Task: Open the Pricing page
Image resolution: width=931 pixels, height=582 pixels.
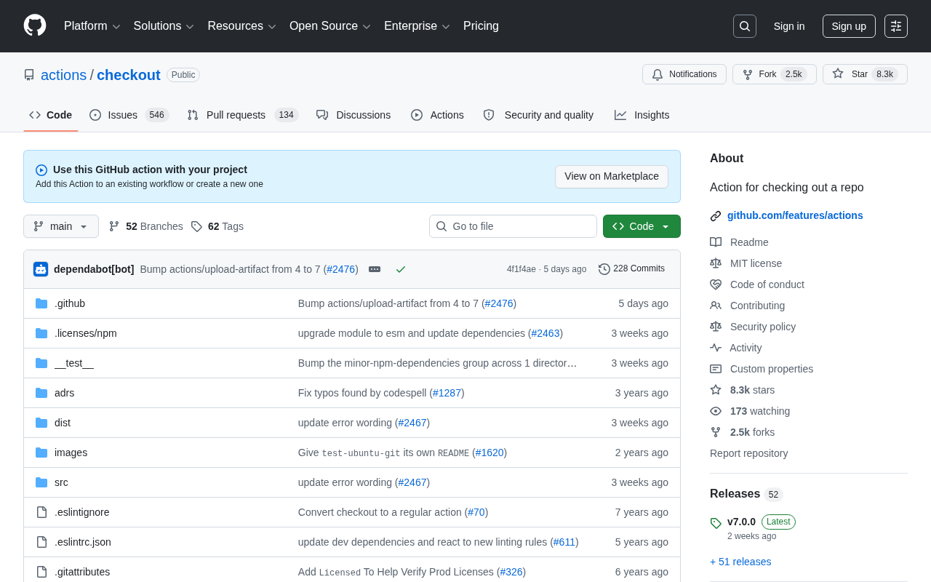Action: point(481,26)
